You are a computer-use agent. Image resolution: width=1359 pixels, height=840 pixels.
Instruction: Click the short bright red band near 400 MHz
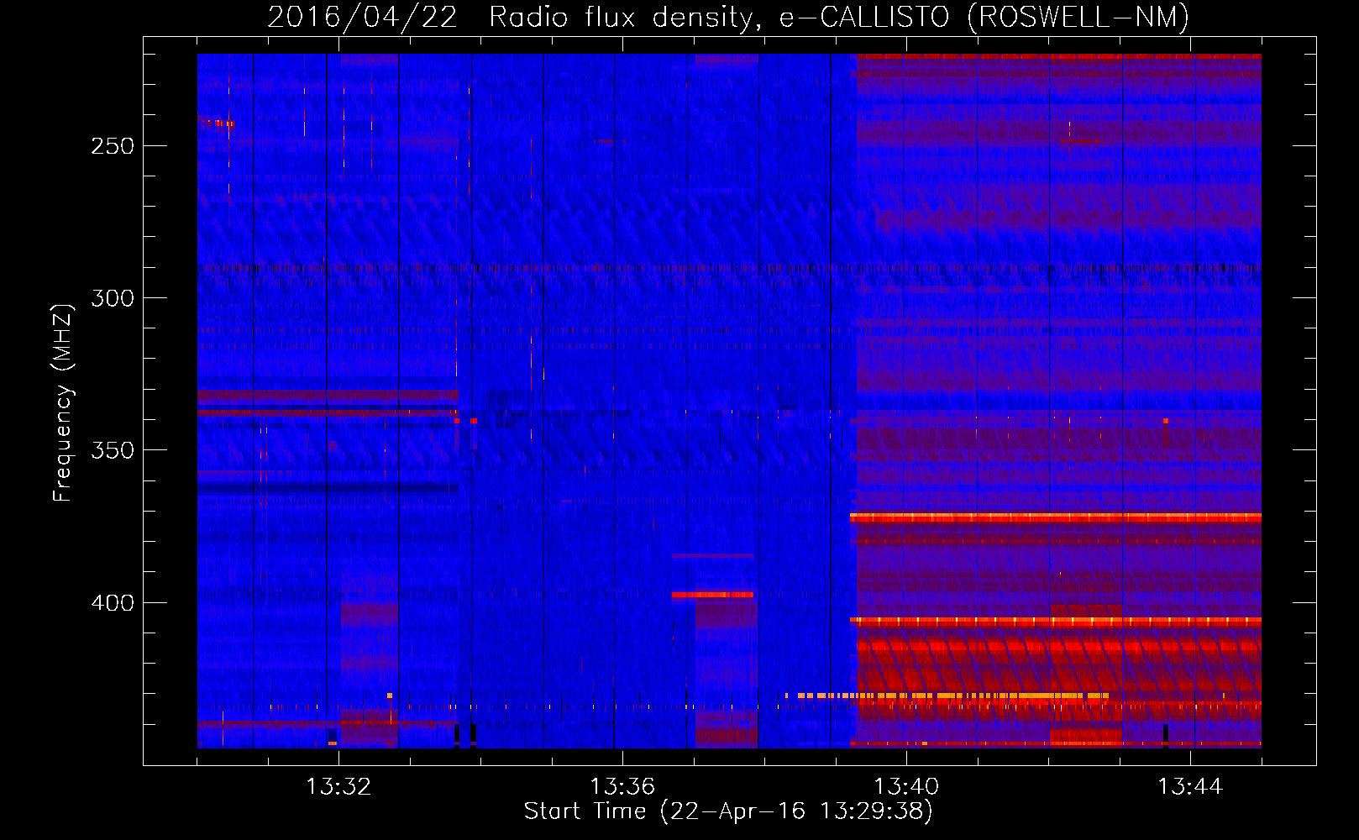point(712,595)
